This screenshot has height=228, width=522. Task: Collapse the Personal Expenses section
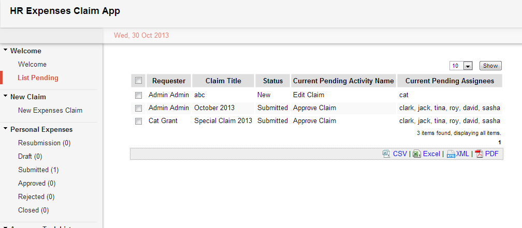(x=5, y=129)
